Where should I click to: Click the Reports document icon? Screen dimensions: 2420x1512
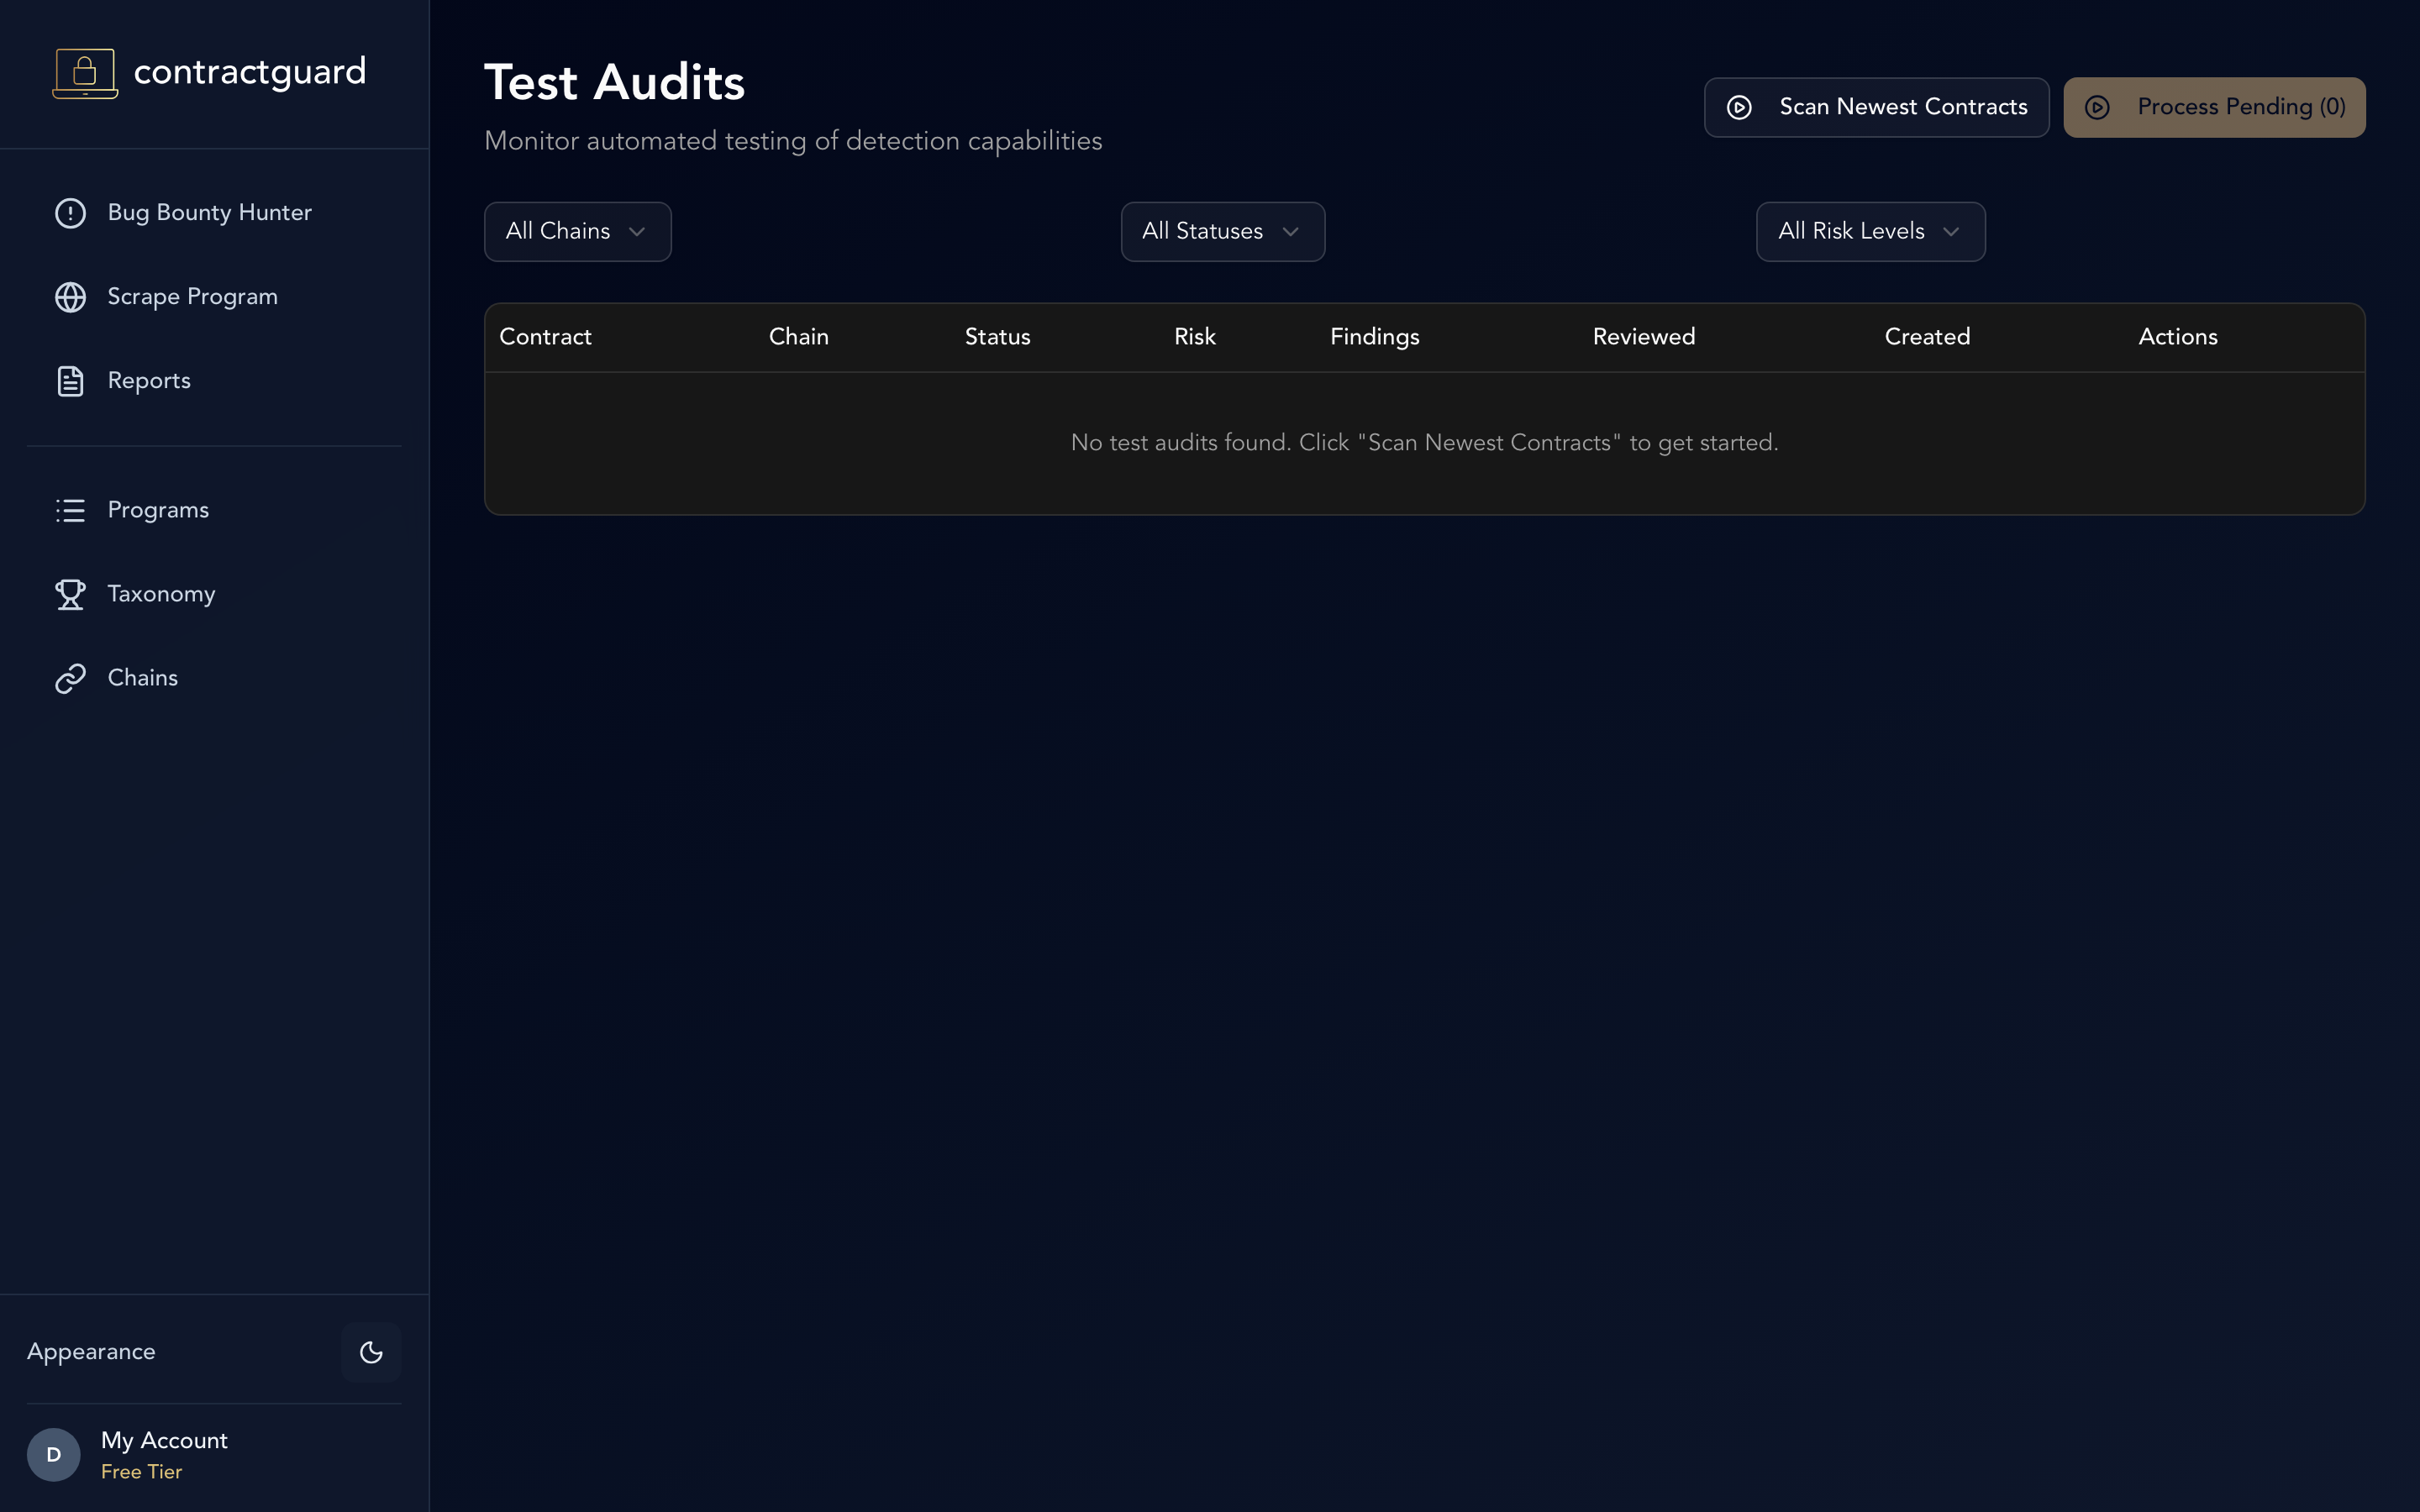click(x=70, y=381)
